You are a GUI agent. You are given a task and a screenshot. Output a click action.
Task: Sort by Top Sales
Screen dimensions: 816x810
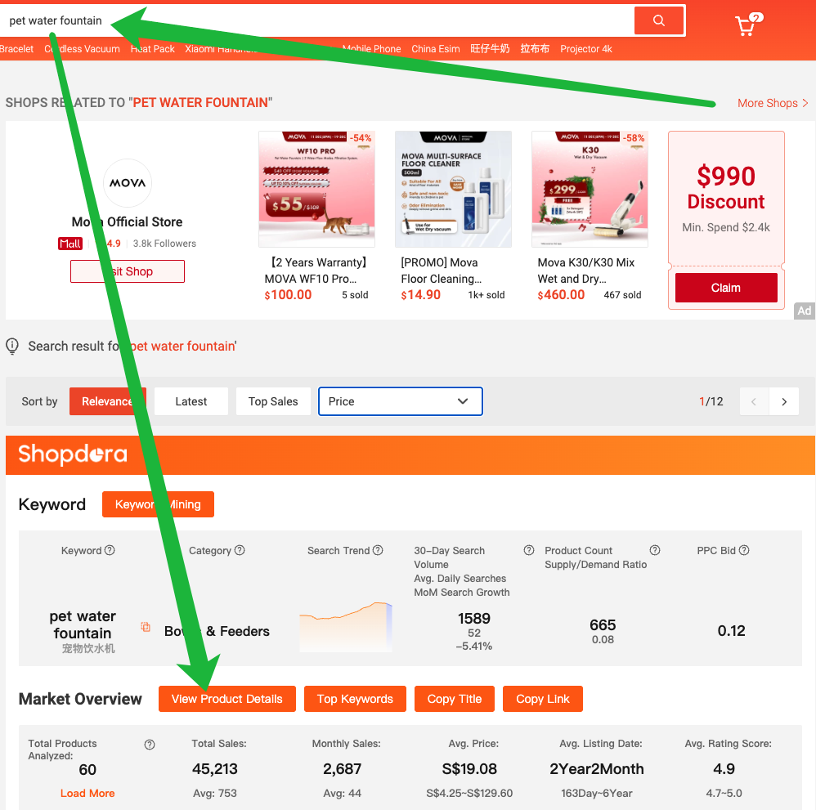coord(273,401)
